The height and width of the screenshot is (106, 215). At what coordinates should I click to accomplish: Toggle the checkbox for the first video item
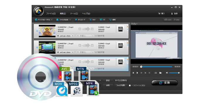pyautogui.click(x=37, y=31)
